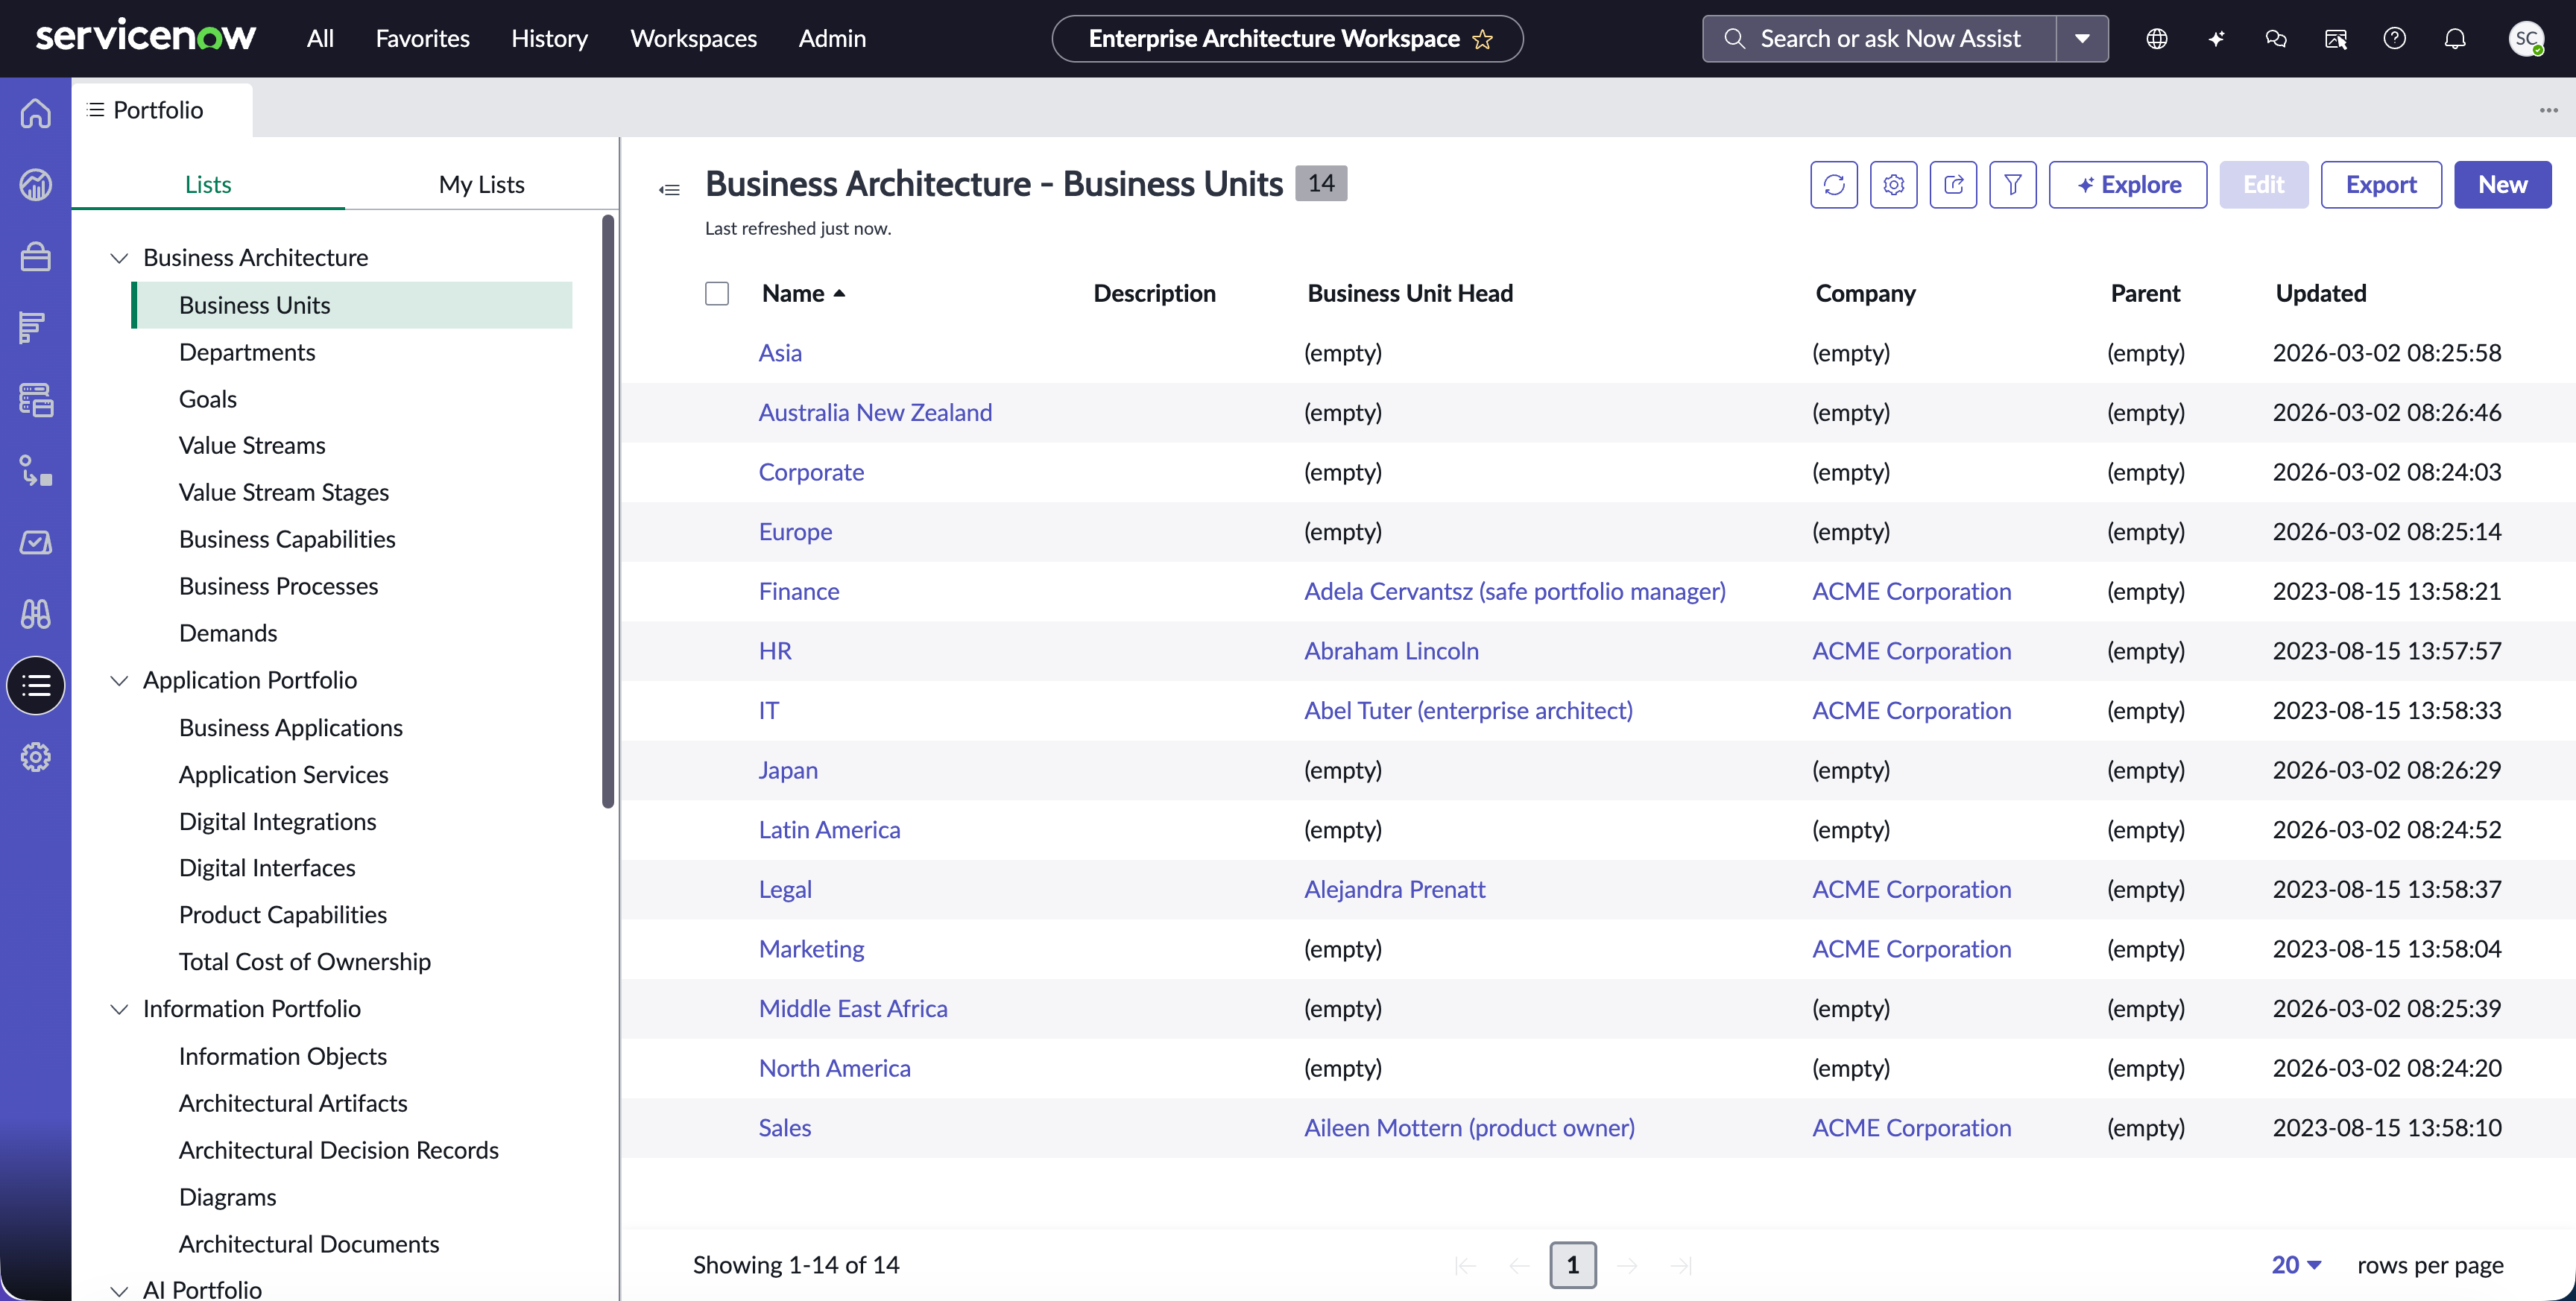Click the share list icon

(x=1953, y=185)
